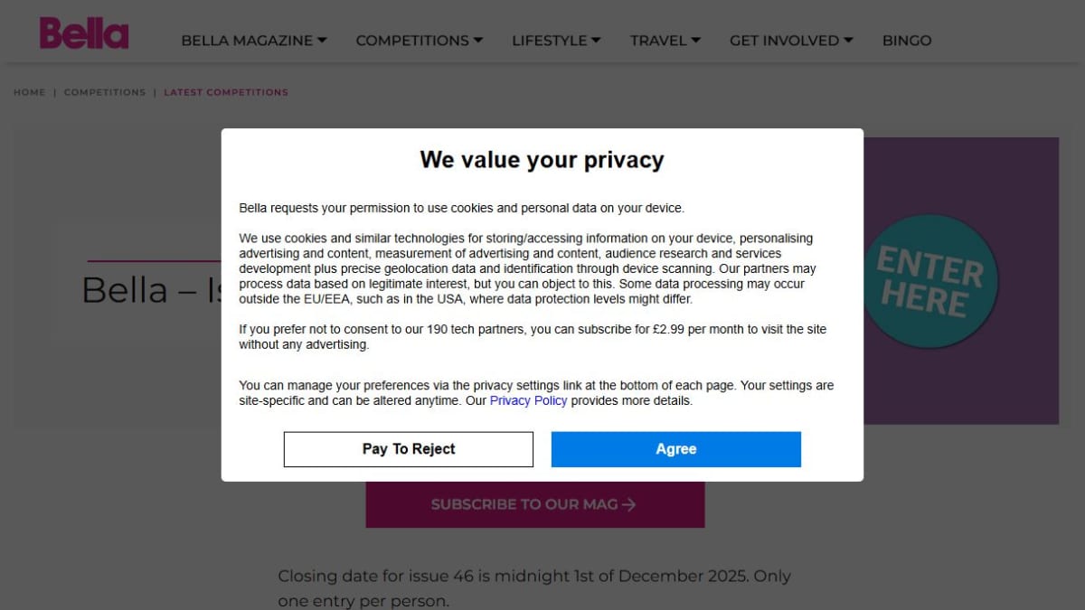Viewport: 1085px width, 610px height.
Task: Open the Competitions breadcrumb
Action: (x=105, y=92)
